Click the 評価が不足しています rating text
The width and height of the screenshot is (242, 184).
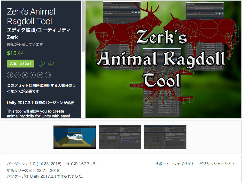pos(25,44)
